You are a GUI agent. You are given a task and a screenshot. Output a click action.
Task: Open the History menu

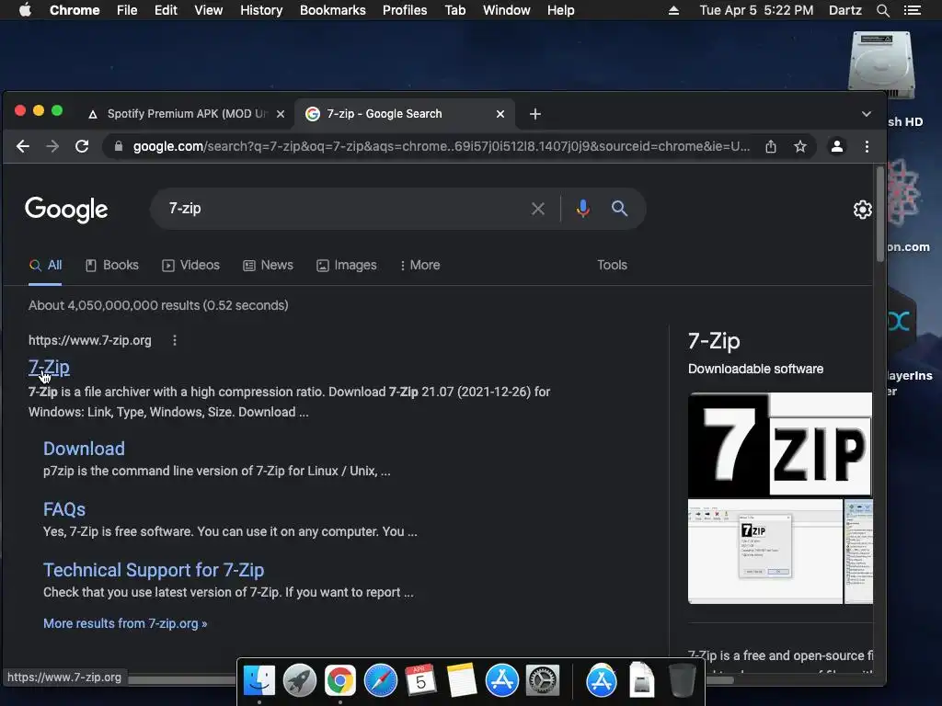coord(261,10)
